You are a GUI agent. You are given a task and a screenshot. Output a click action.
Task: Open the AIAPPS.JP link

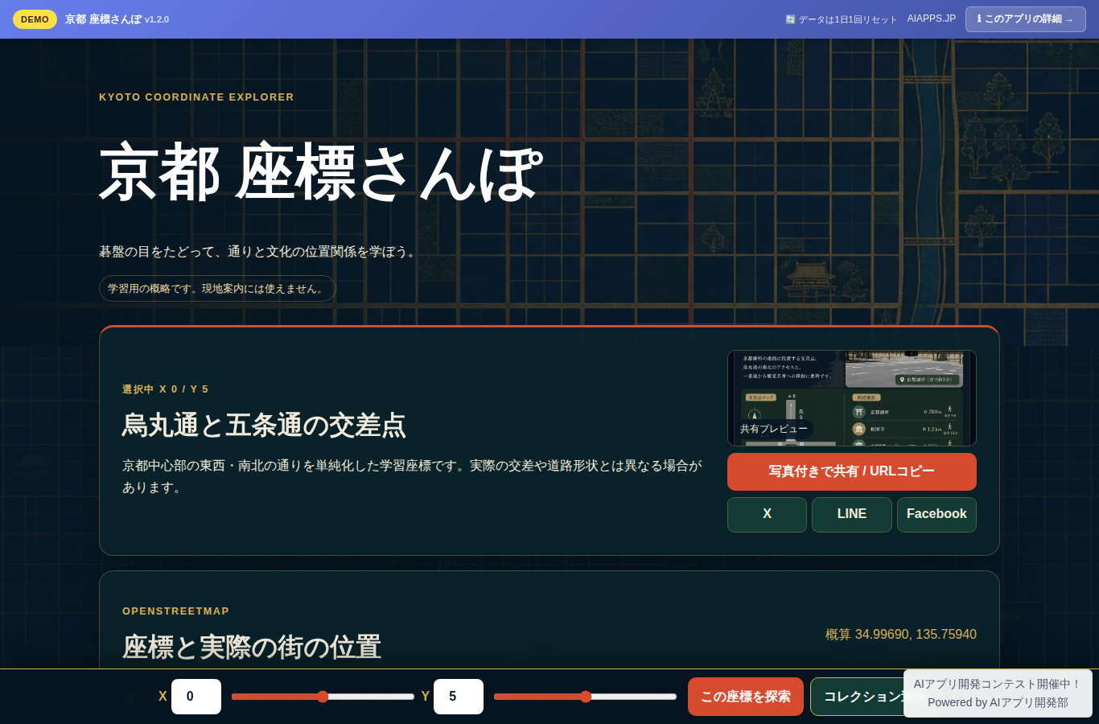tap(931, 19)
